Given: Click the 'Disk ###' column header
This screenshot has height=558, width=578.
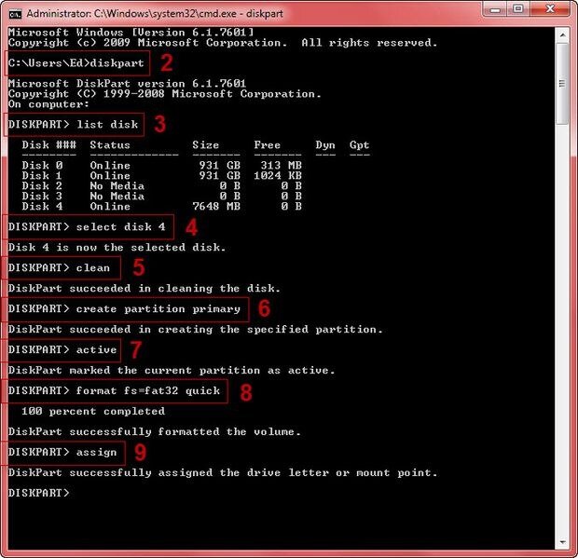Looking at the screenshot, I should [48, 145].
